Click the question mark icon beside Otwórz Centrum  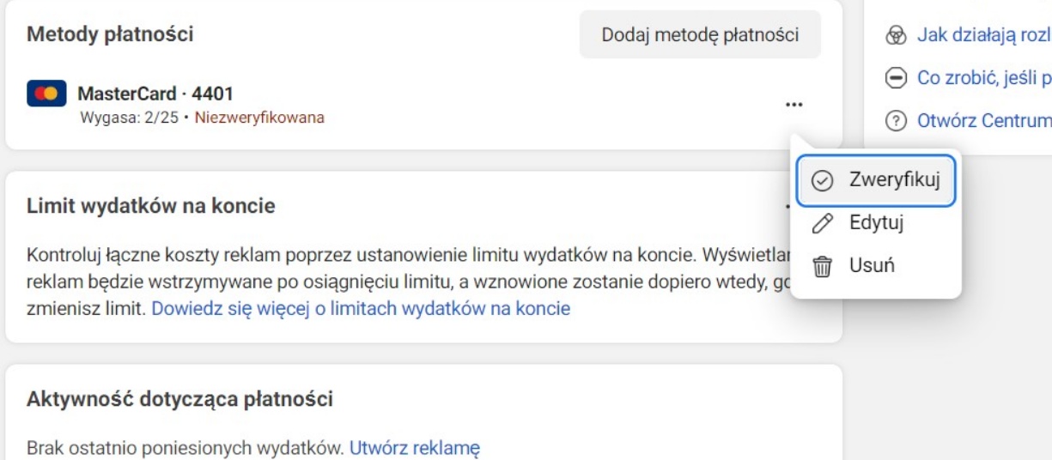(x=896, y=121)
